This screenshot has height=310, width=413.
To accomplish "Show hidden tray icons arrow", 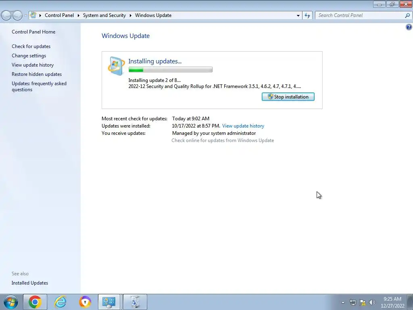I will click(x=343, y=302).
